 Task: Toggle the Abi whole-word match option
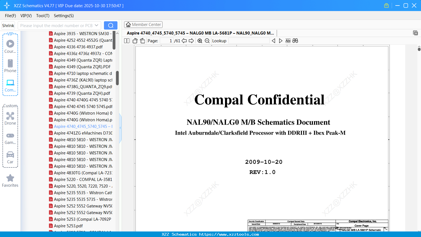pos(288,41)
